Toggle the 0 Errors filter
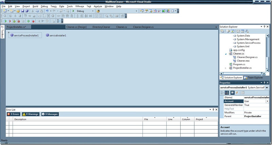The width and height of the screenshot is (272, 145). [x=13, y=114]
